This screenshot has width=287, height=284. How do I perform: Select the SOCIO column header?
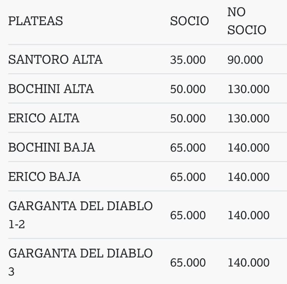click(x=189, y=21)
